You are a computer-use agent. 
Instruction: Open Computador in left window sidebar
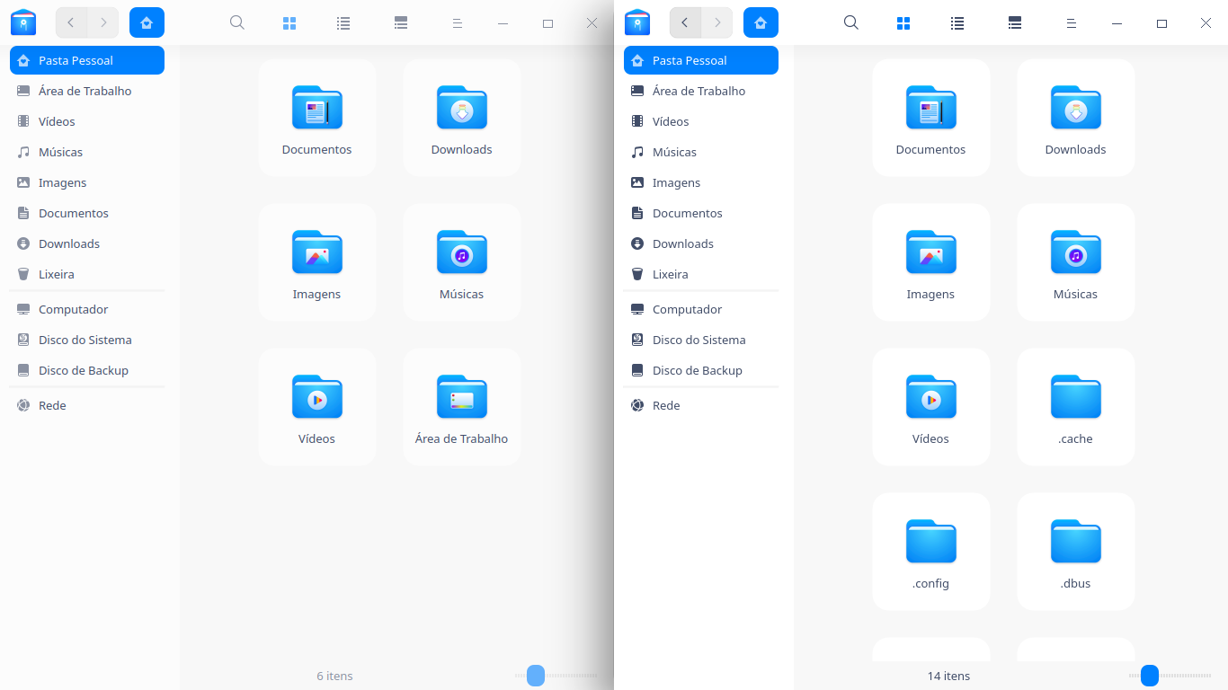(x=87, y=309)
